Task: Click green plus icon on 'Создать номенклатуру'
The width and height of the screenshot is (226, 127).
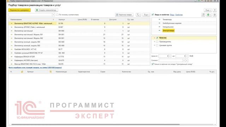Action: (x=37, y=10)
